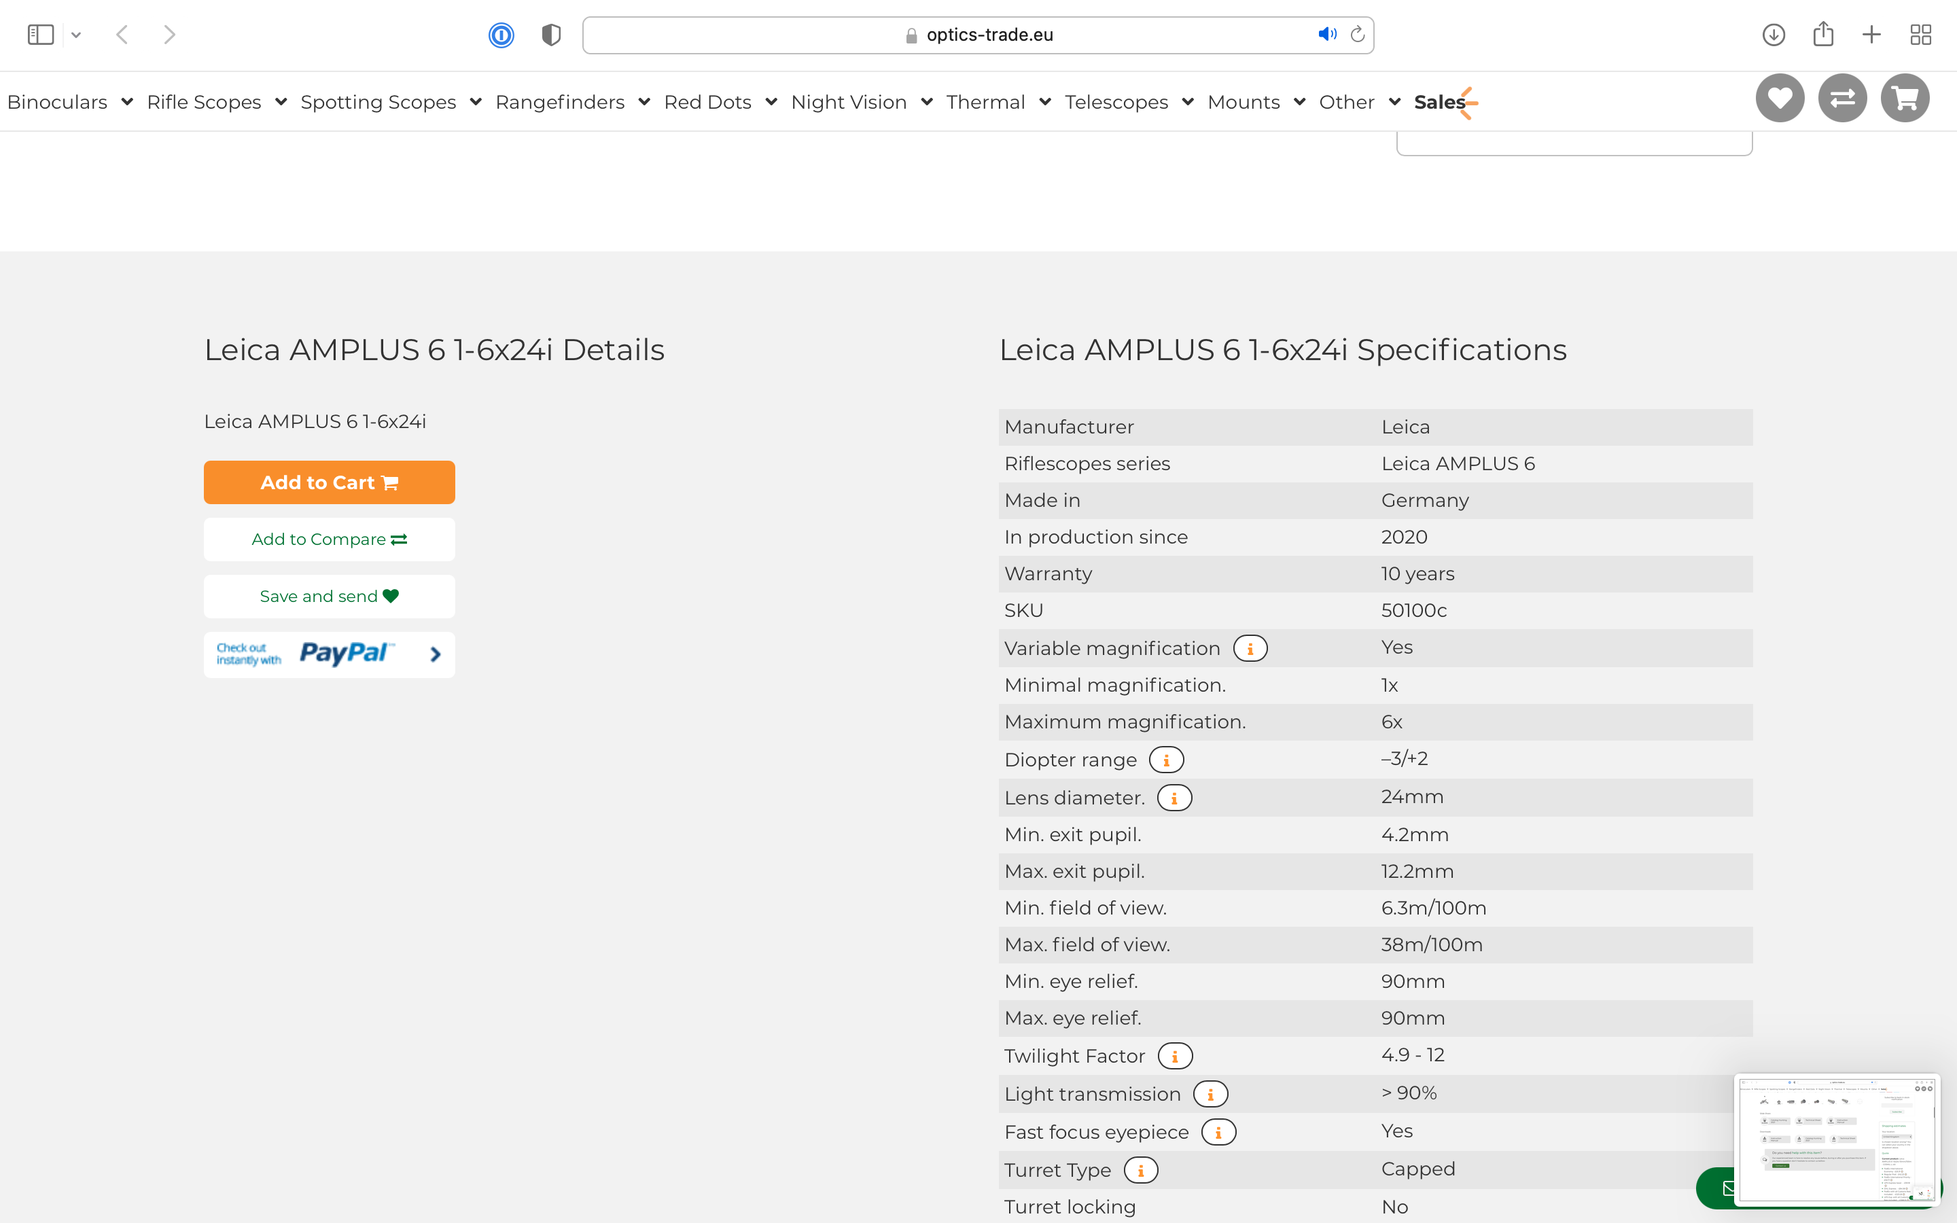
Task: Check out instantly with PayPal
Action: (329, 654)
